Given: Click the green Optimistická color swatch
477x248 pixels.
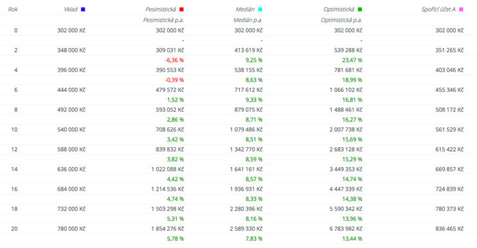Looking at the screenshot, I should coord(360,10).
